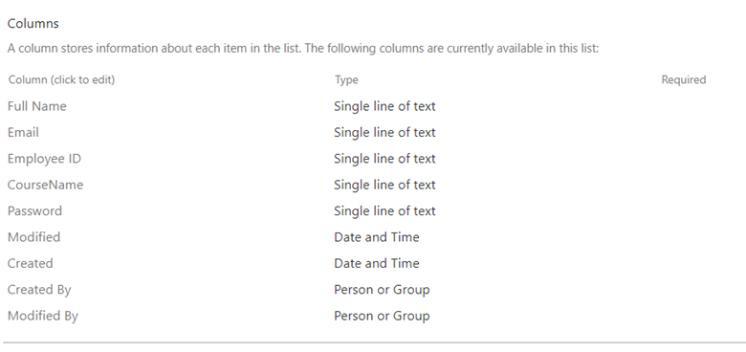This screenshot has height=352, width=746.
Task: Click the column description sentence
Action: click(x=303, y=49)
